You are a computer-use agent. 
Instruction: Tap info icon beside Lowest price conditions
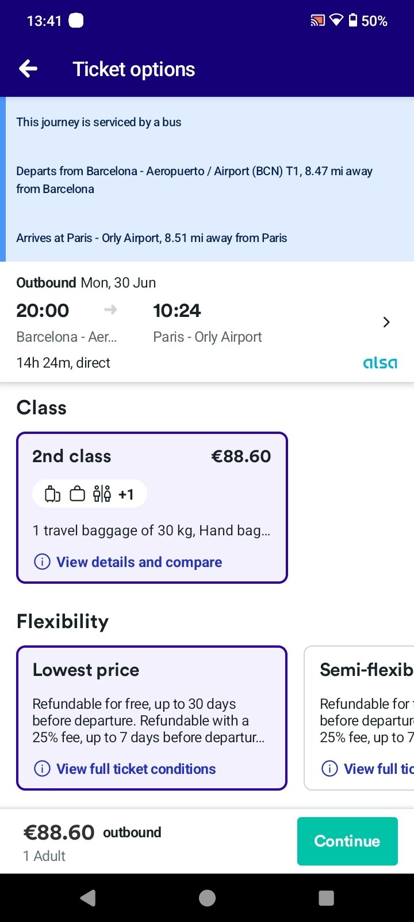(x=42, y=769)
